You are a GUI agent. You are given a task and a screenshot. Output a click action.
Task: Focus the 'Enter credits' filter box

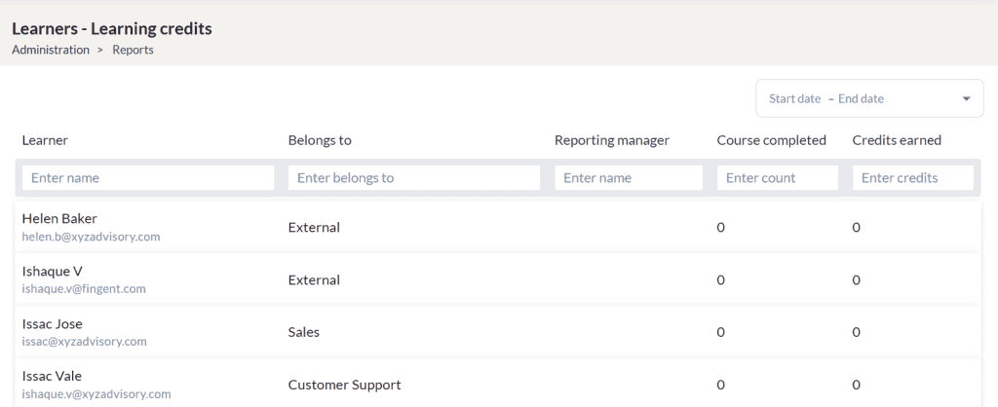[912, 178]
